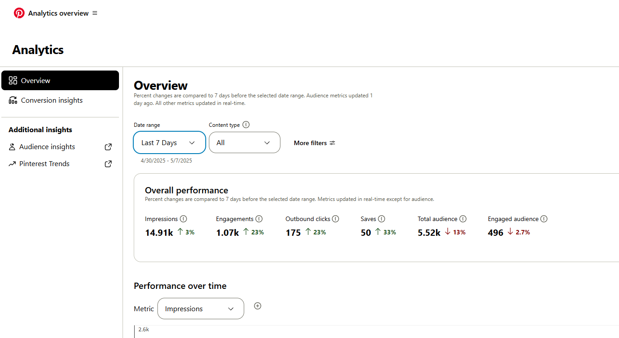Click the Engaged audience 2.7% change text
The image size is (619, 338).
click(523, 232)
